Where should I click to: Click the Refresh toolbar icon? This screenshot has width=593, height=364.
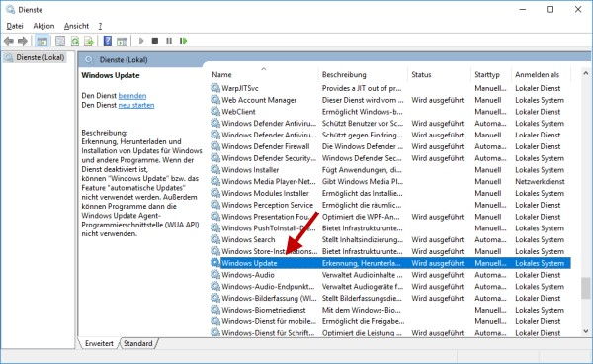pyautogui.click(x=75, y=41)
